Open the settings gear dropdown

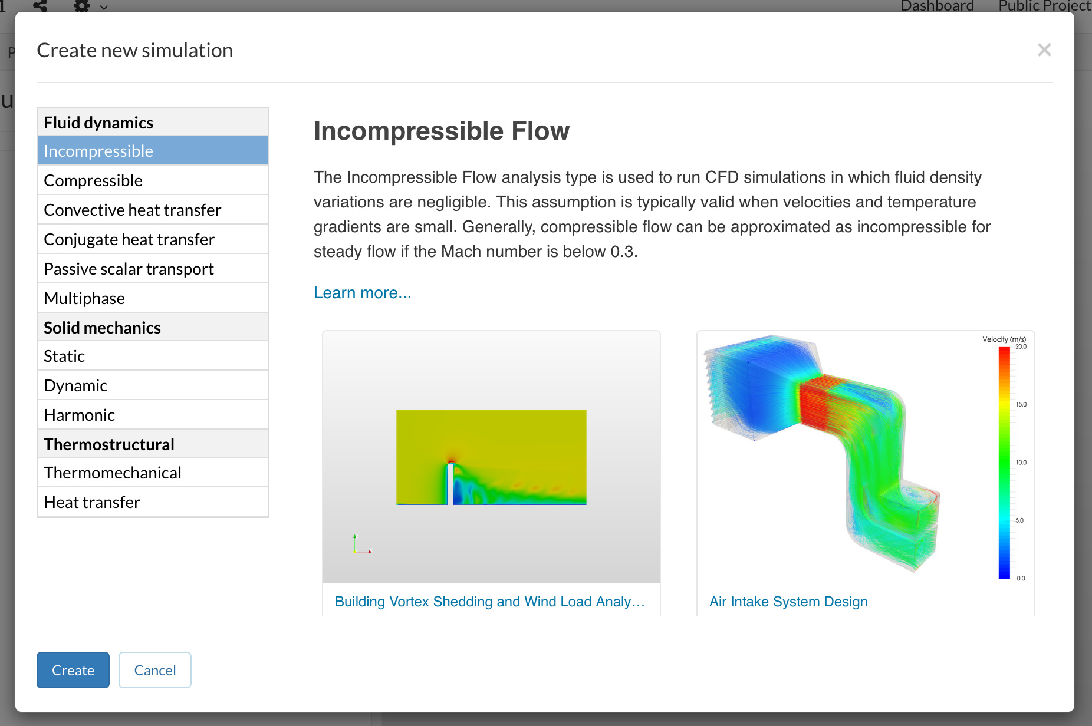(88, 6)
